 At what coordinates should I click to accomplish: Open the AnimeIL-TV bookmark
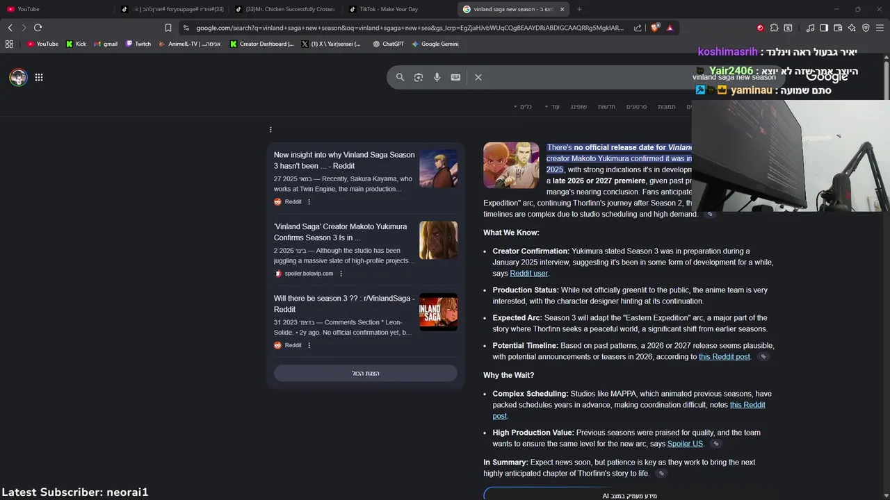[x=189, y=44]
